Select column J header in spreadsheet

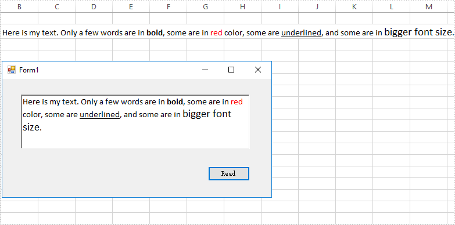tap(317, 6)
